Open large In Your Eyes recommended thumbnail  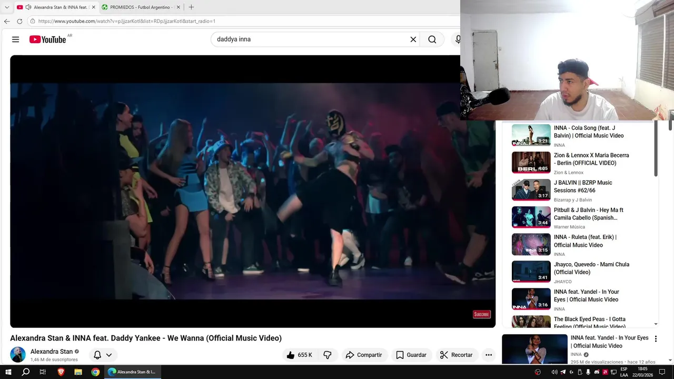pyautogui.click(x=534, y=349)
